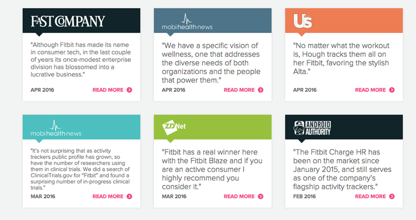Click the MobiHealthNews logo on the slate card

coord(187,22)
